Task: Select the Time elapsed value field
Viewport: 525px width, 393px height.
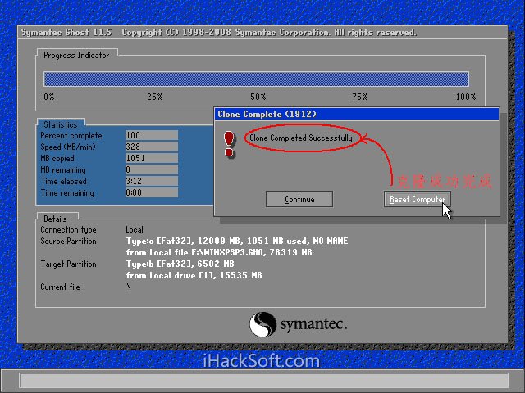Action: coord(151,181)
